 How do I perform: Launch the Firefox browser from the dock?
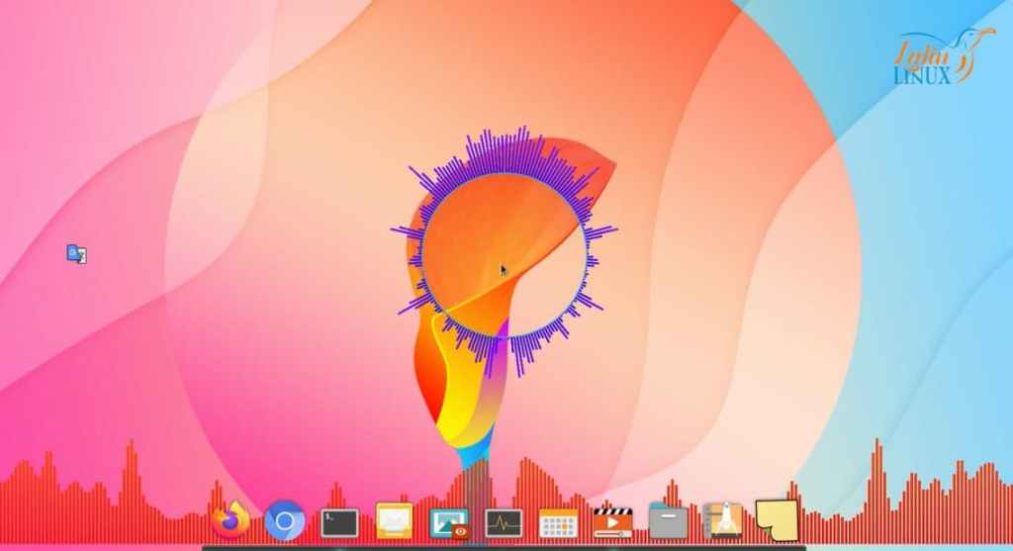coord(230,518)
